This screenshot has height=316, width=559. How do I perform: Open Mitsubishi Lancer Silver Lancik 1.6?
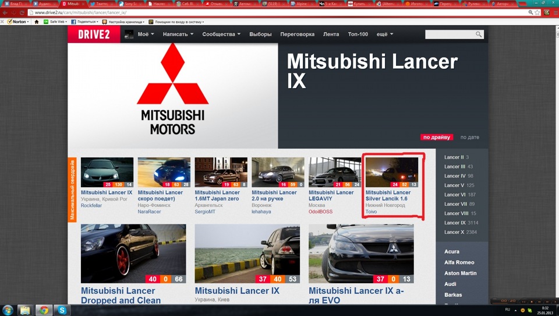388,195
